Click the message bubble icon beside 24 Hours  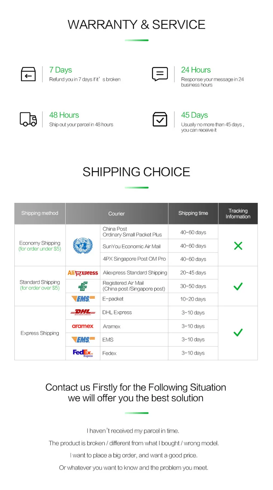pos(160,74)
